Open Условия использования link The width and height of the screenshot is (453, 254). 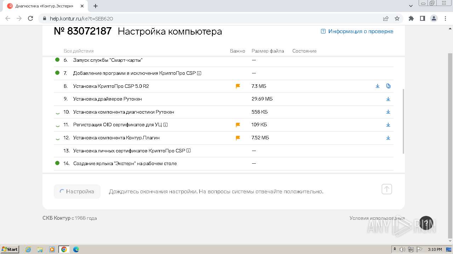(377, 218)
